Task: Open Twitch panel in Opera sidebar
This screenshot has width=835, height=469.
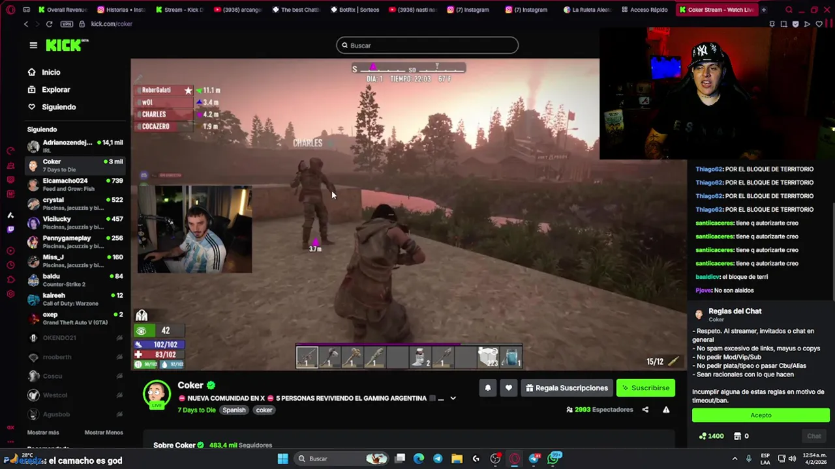Action: pos(10,229)
